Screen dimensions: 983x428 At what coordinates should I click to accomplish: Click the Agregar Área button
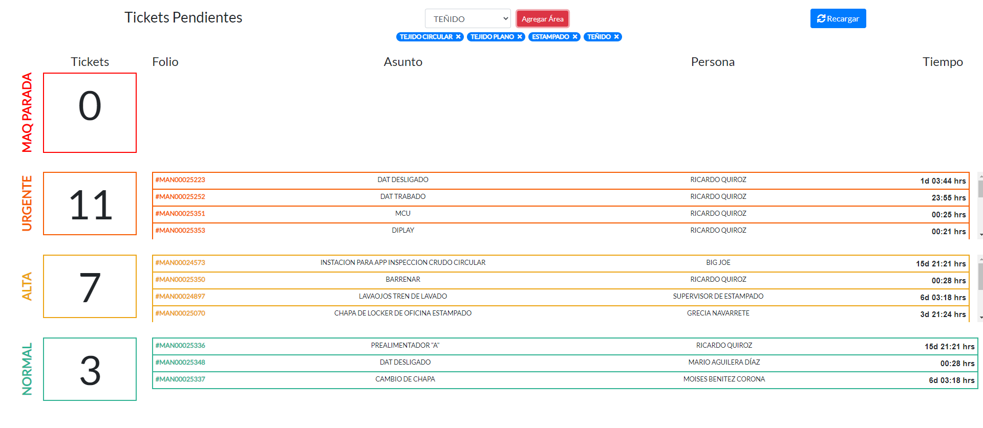(542, 19)
